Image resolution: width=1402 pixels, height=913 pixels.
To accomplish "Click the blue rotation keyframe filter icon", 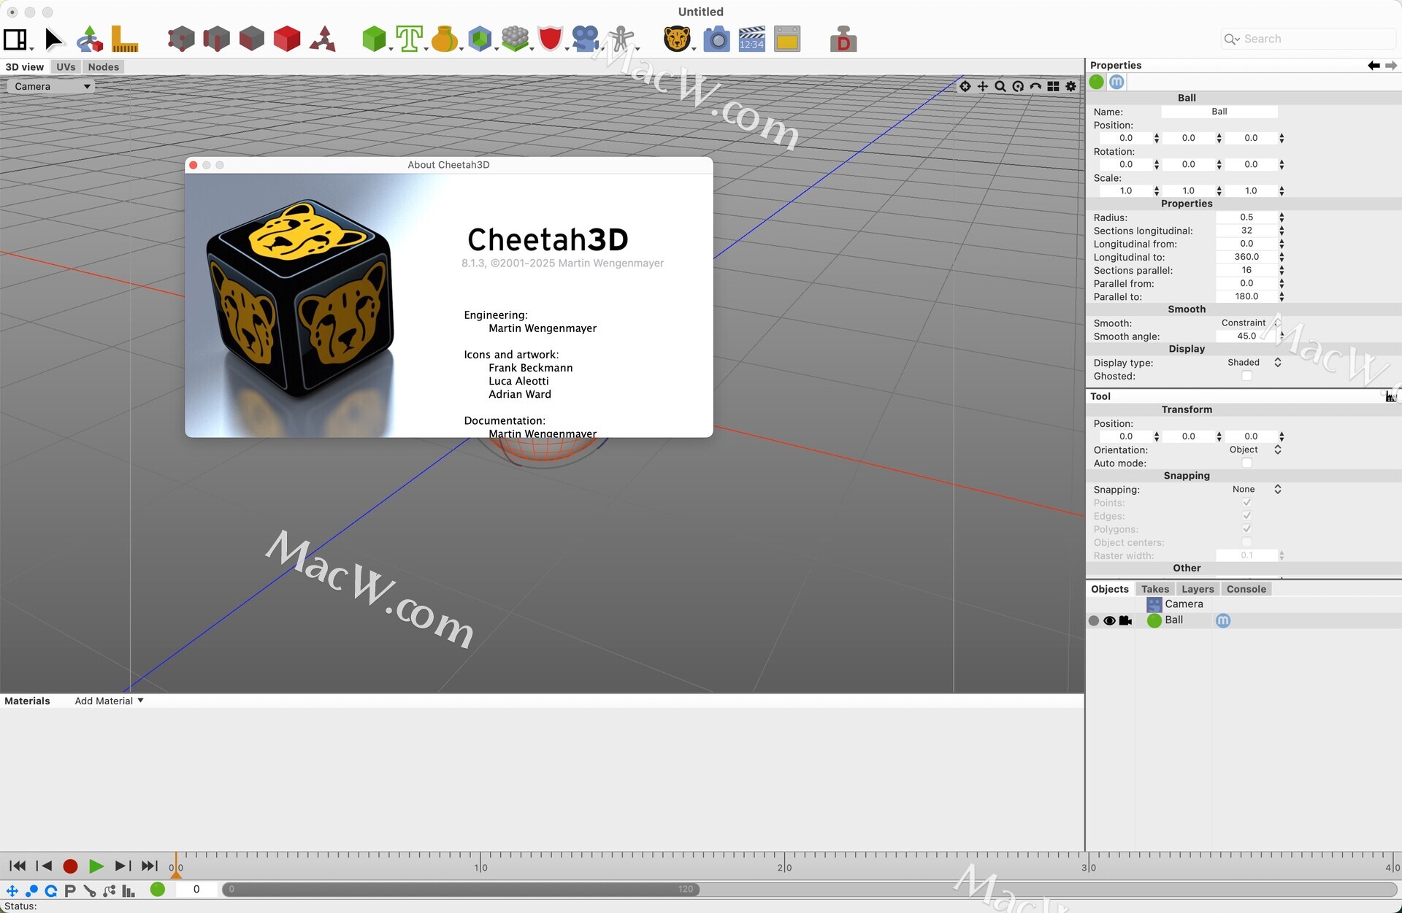I will (x=51, y=890).
